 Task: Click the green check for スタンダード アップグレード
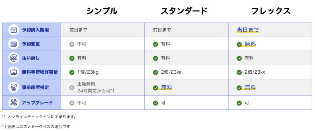155,103
